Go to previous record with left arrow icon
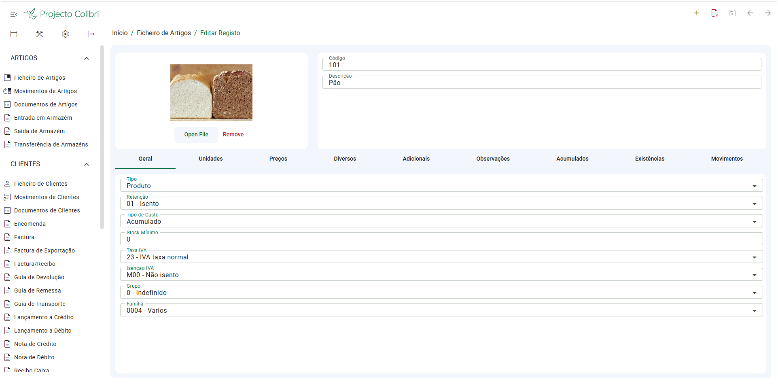The width and height of the screenshot is (778, 386). (x=750, y=13)
